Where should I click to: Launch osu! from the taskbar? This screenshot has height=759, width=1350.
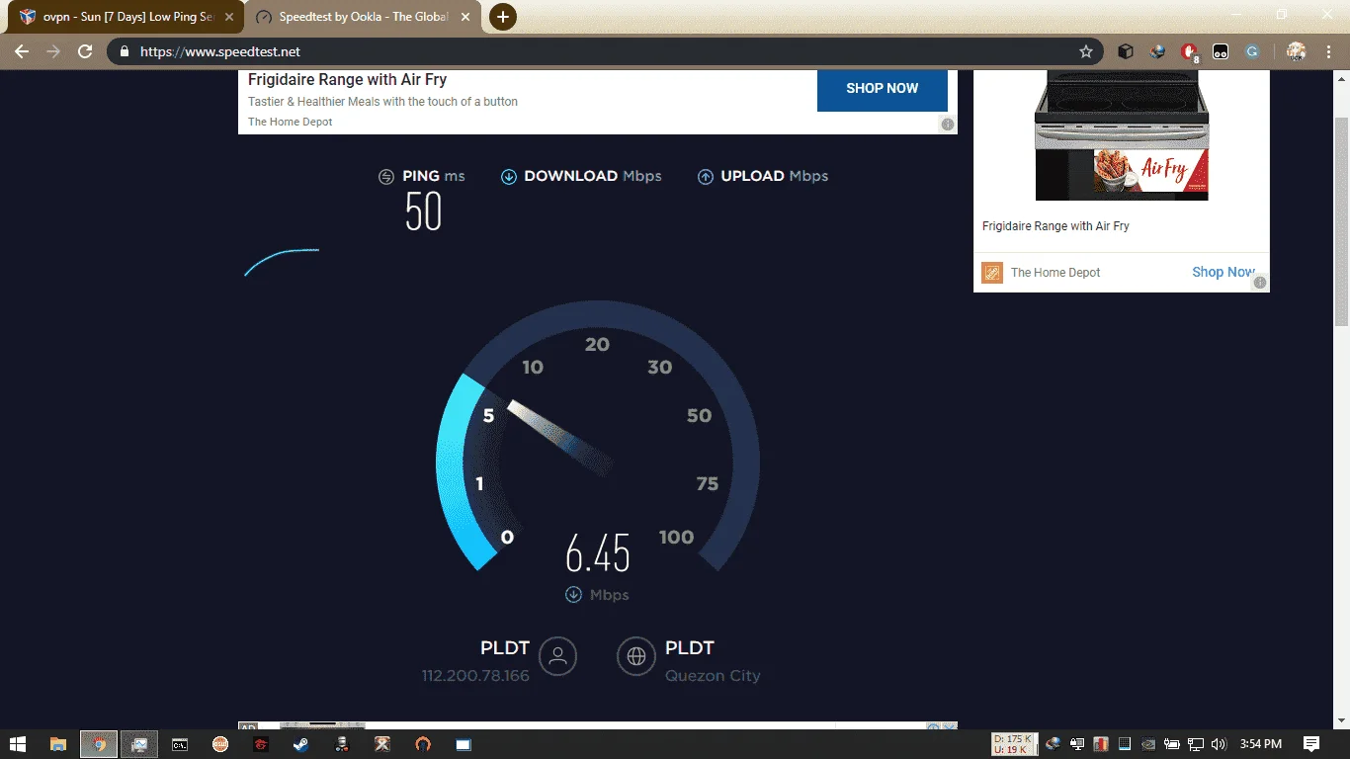[220, 744]
